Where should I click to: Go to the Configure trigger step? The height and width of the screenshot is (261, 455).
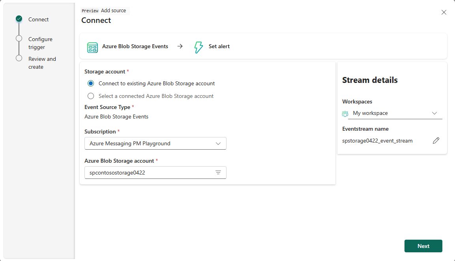coord(40,43)
